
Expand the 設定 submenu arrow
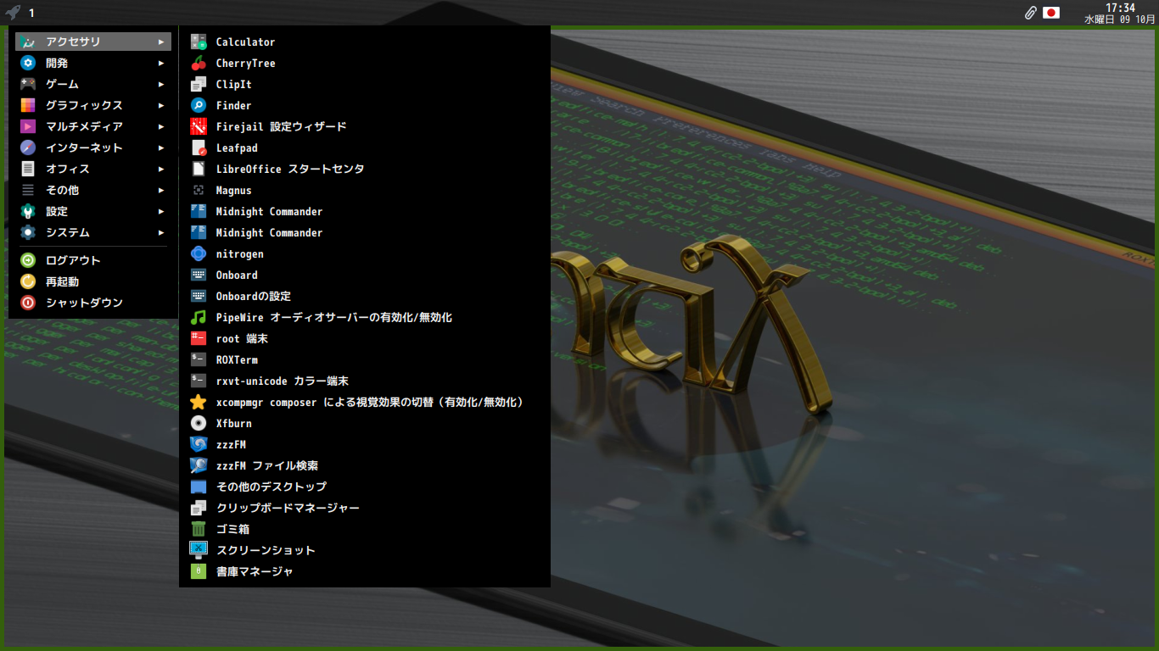[161, 211]
